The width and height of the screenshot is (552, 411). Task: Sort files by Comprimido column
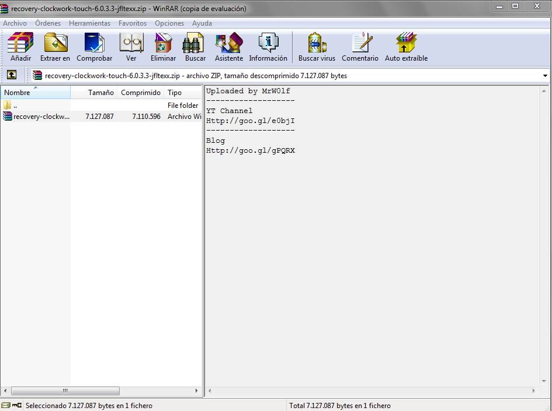(x=141, y=92)
